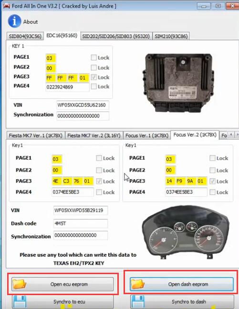Click the Ford app title bar icon
This screenshot has height=309, width=239.
click(6, 6)
